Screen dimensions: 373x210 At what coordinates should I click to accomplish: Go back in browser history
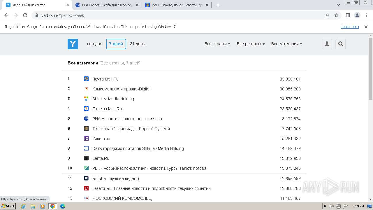[x=6, y=15]
